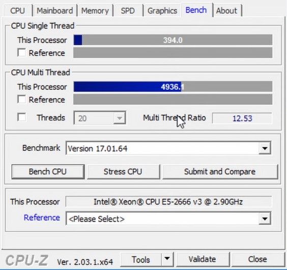Viewport: 287px width, 270px height.
Task: Go to the Graphics tab
Action: point(162,11)
